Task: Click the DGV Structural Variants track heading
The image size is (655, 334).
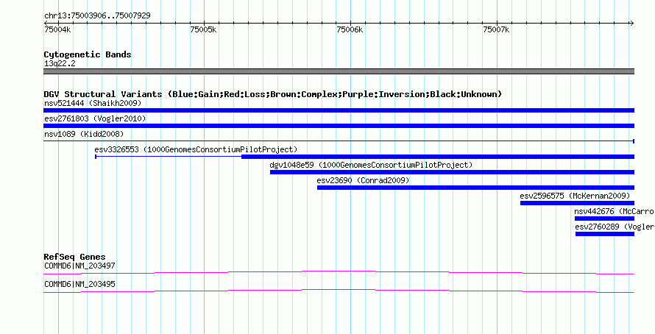Action: (x=272, y=94)
